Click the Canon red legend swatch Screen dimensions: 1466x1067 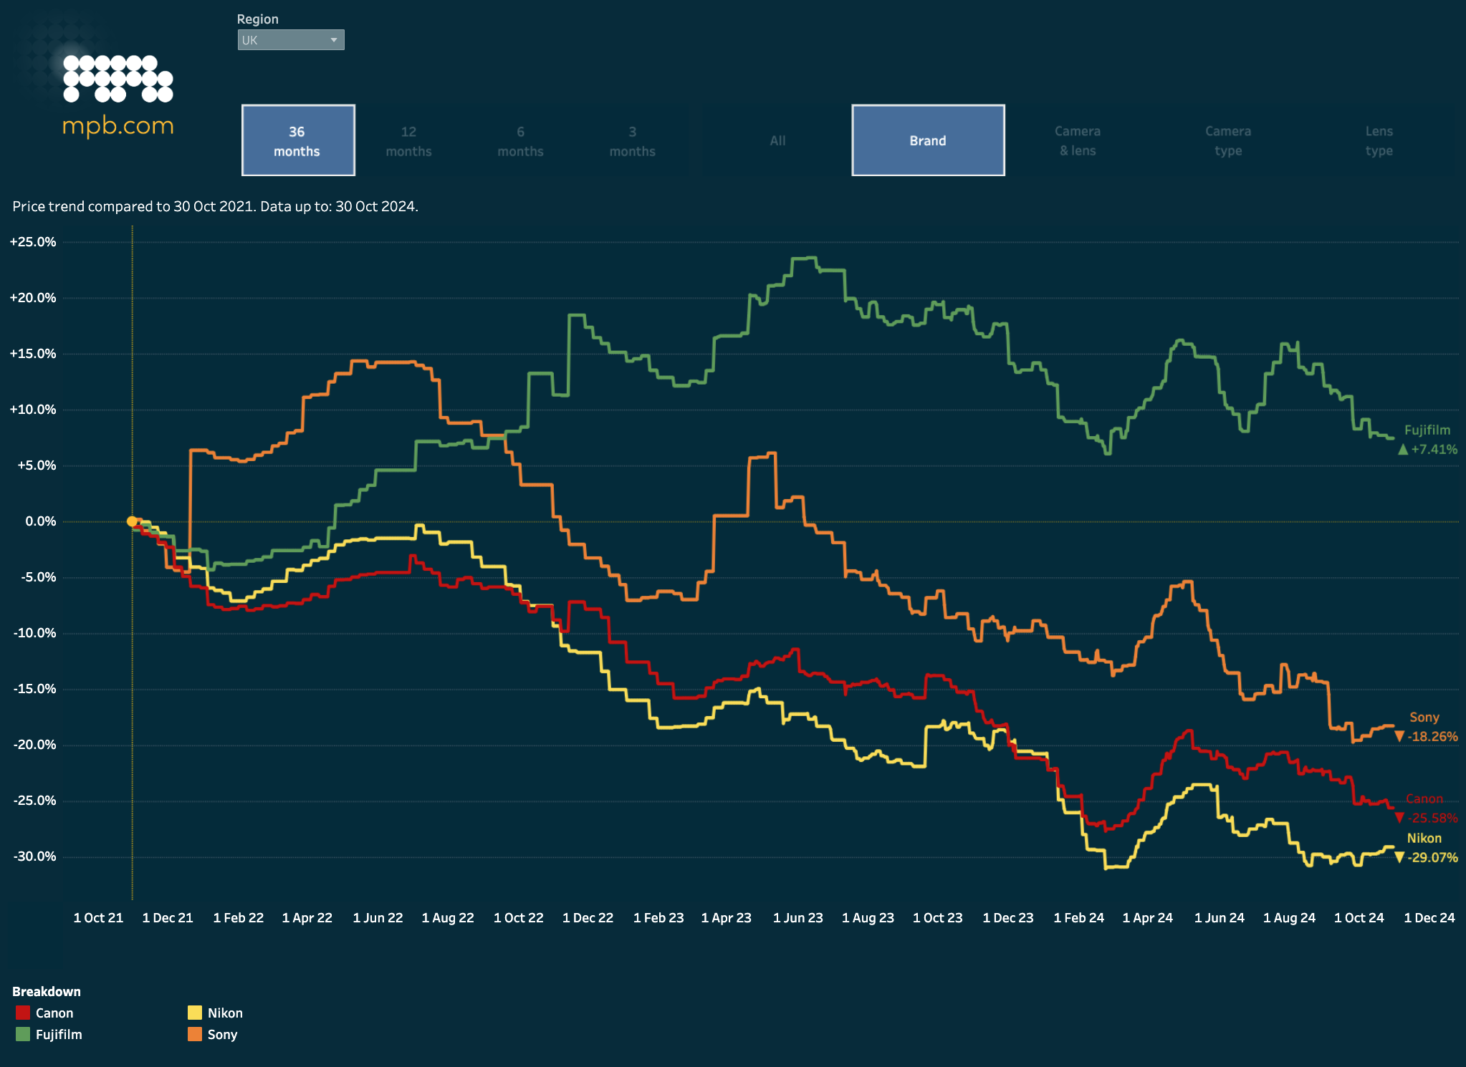pos(23,1013)
